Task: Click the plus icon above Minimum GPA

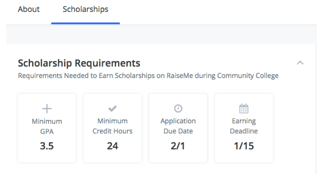Action: coord(47,109)
